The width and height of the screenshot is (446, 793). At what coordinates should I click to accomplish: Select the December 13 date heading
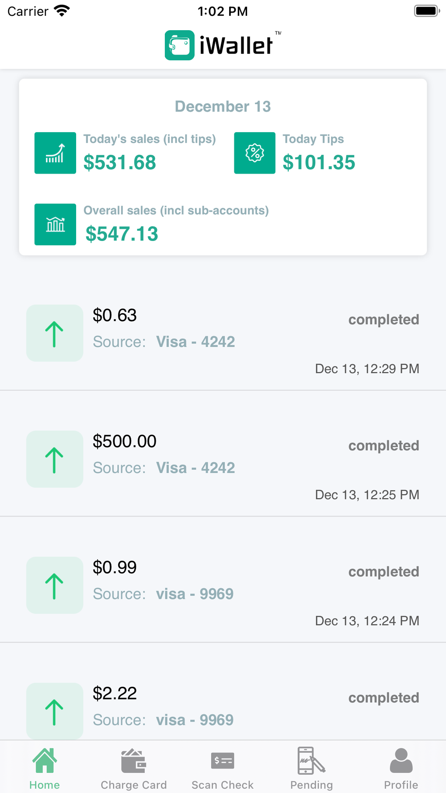223,106
